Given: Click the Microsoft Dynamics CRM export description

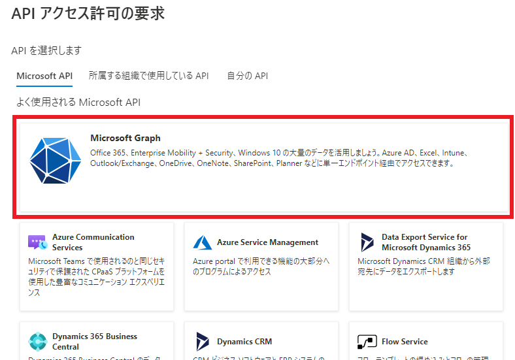Looking at the screenshot, I should tap(424, 267).
